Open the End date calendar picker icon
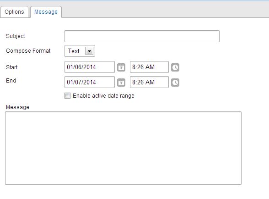269x199 pixels. pyautogui.click(x=121, y=83)
